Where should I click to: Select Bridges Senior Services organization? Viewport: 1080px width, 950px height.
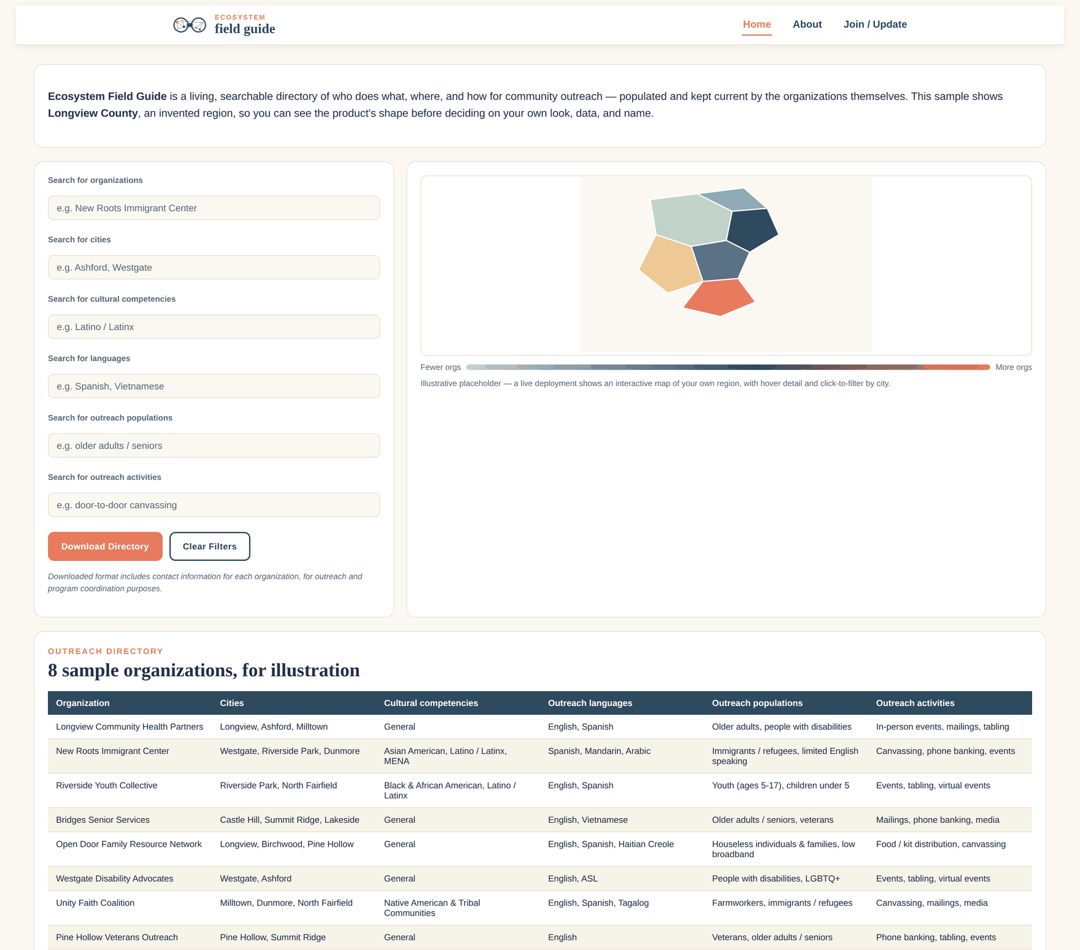click(x=102, y=820)
